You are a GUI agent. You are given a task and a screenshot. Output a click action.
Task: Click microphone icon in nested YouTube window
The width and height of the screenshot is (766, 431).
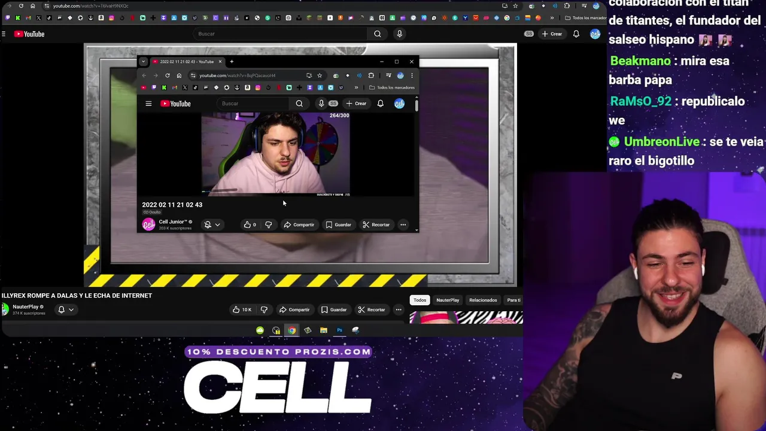(x=321, y=104)
